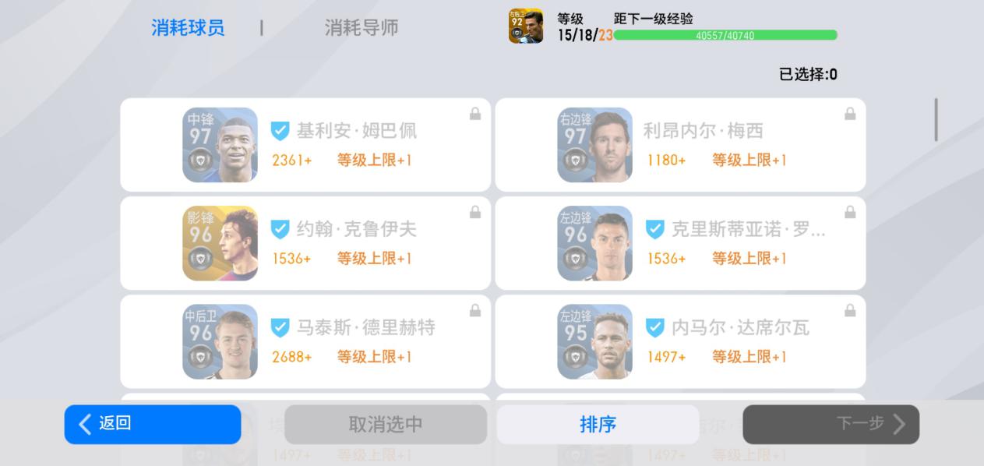Tap the back arrow chevron in 返回
Image resolution: width=984 pixels, height=466 pixels.
point(86,424)
